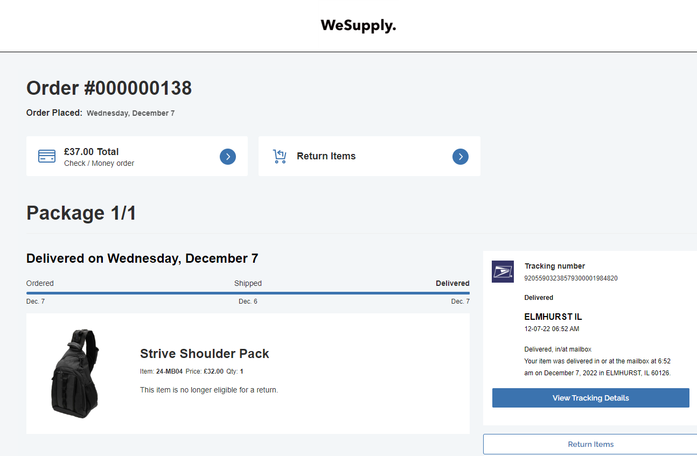Click the bold Delivered progress step label

pos(452,283)
